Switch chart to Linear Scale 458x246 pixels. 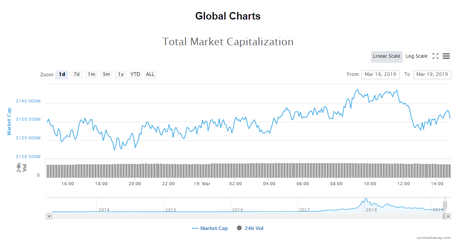(x=386, y=56)
